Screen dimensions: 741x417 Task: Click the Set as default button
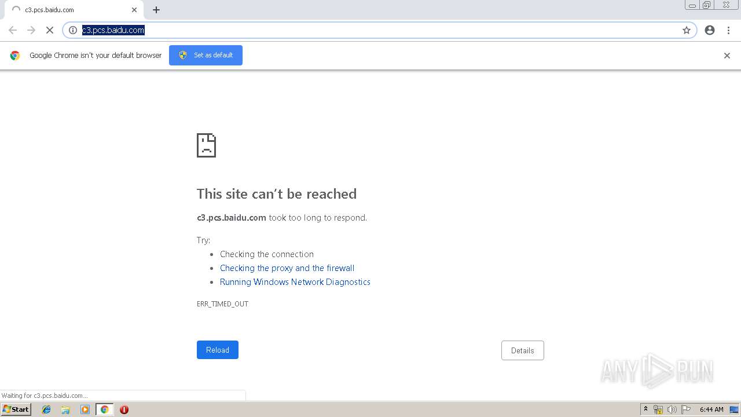(206, 55)
